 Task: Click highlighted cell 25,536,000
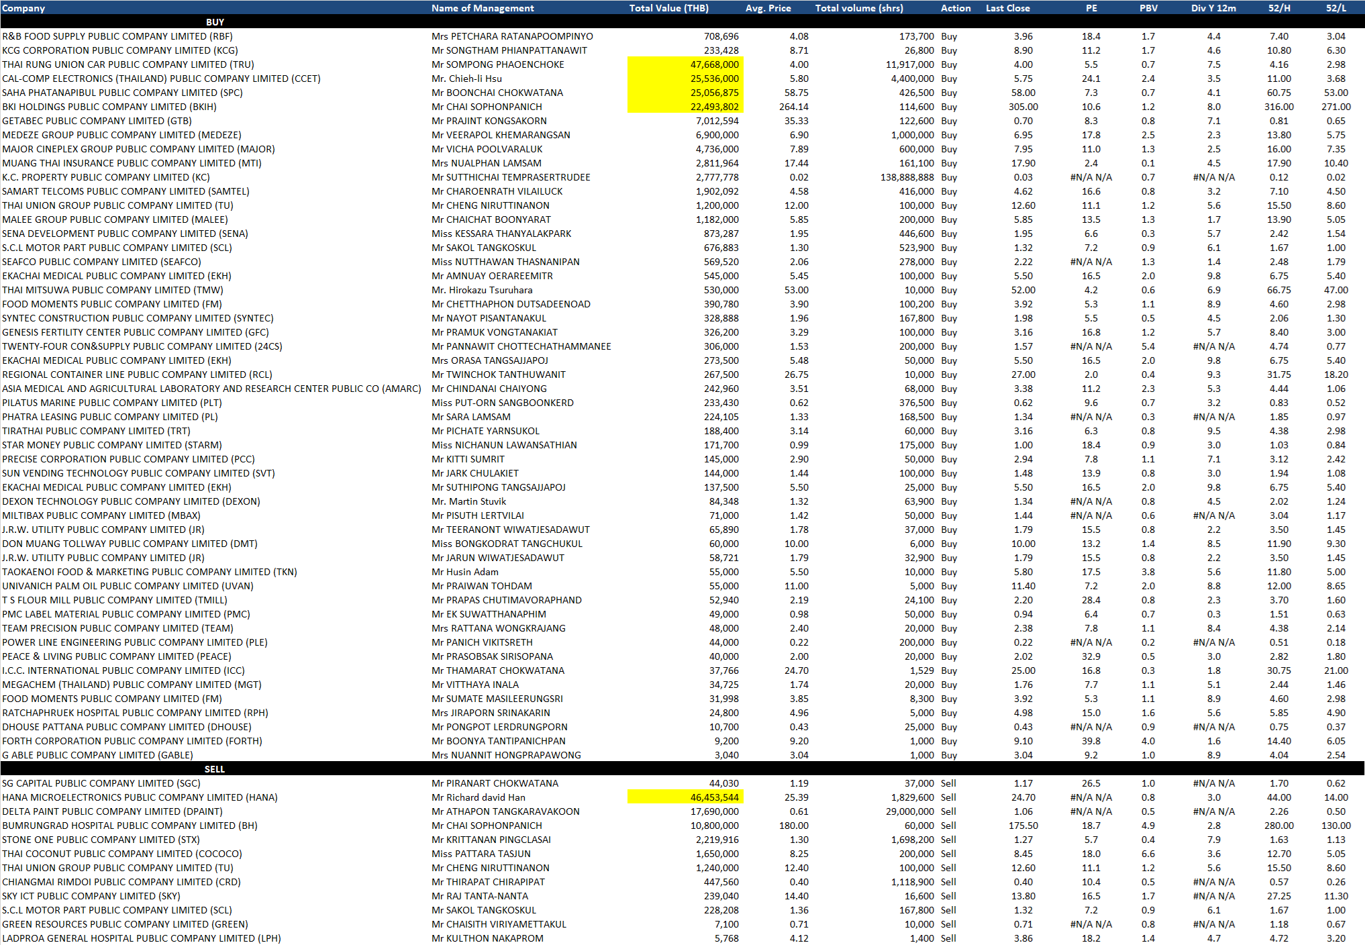click(714, 79)
